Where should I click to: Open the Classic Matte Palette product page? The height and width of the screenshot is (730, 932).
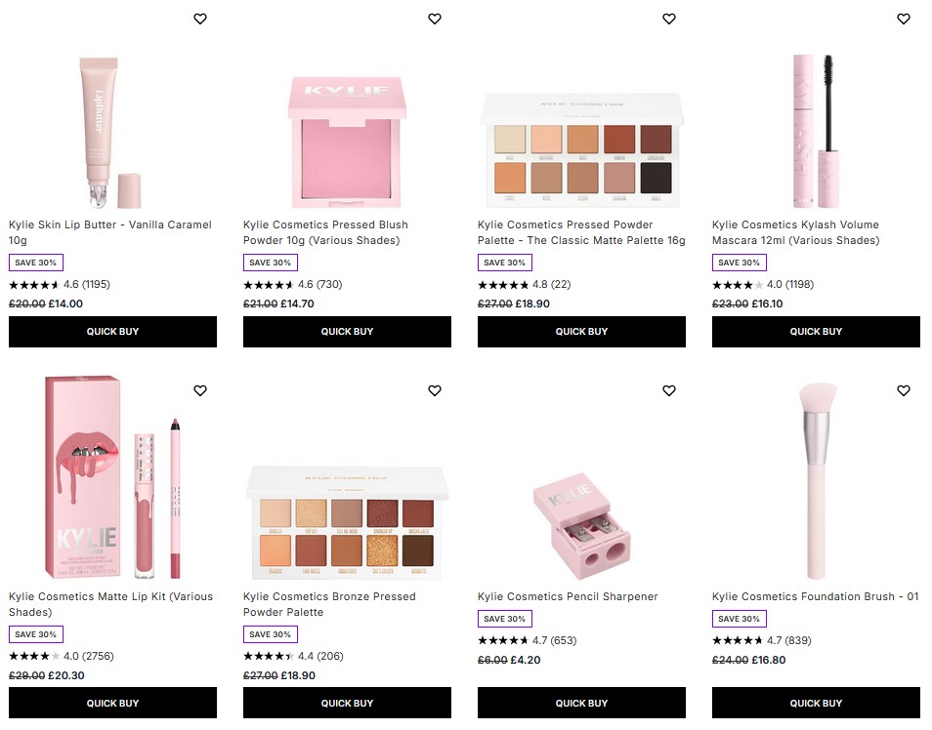580,232
